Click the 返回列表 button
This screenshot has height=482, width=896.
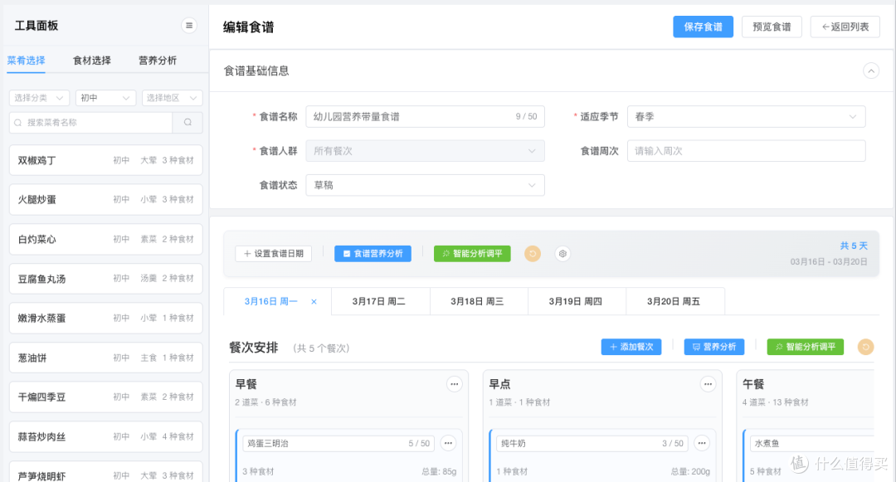tap(845, 27)
